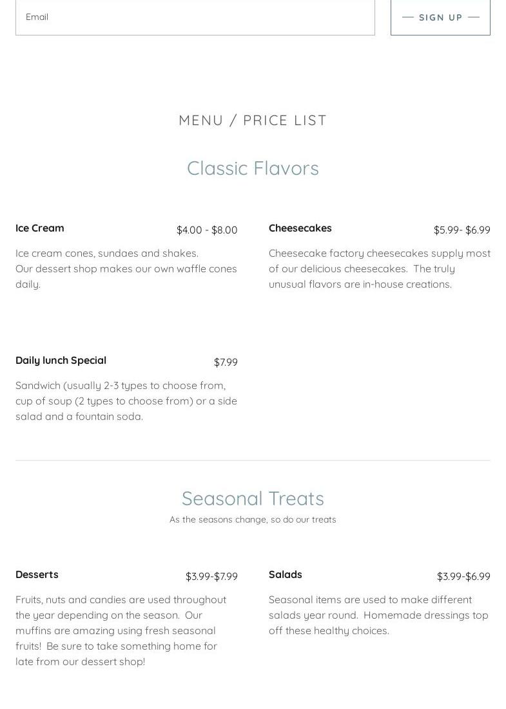
Task: Click the Desserts item name
Action: 37,575
